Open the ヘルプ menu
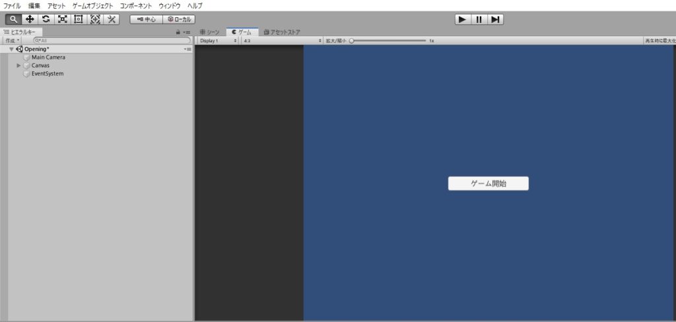Image resolution: width=676 pixels, height=322 pixels. (195, 6)
